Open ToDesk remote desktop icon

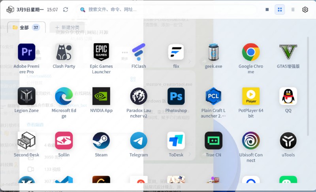pyautogui.click(x=176, y=141)
